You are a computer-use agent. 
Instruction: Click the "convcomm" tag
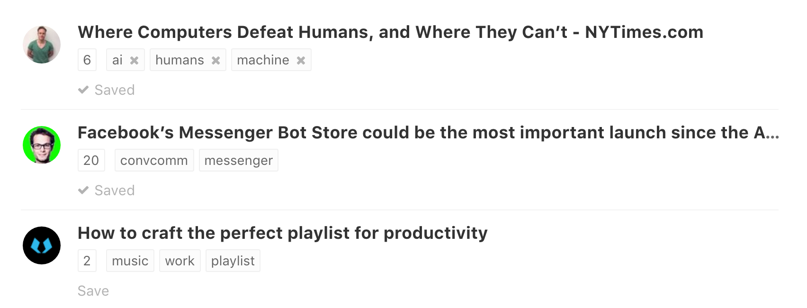point(154,161)
